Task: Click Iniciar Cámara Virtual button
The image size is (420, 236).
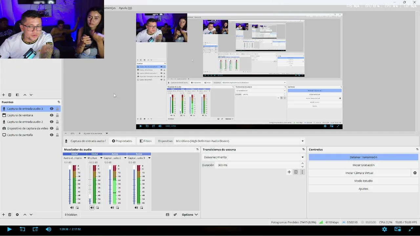Action: click(359, 173)
